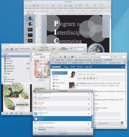Click the Undo icon in PowerPoint

[42, 5]
